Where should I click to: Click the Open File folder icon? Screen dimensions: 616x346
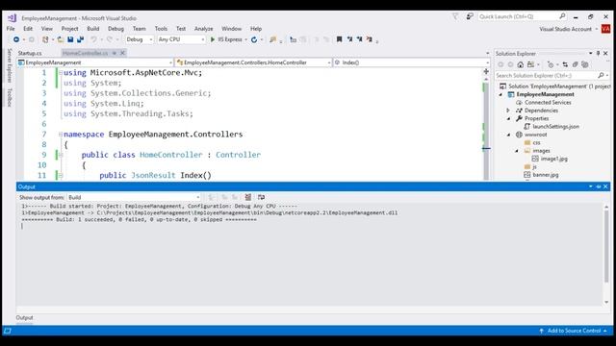point(61,39)
